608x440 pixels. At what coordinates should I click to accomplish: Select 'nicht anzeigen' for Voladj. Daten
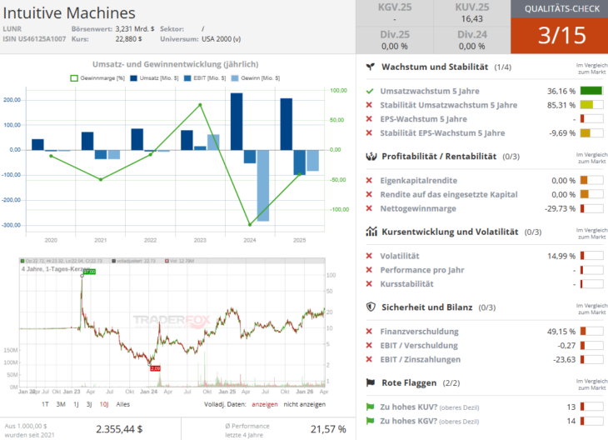click(305, 403)
